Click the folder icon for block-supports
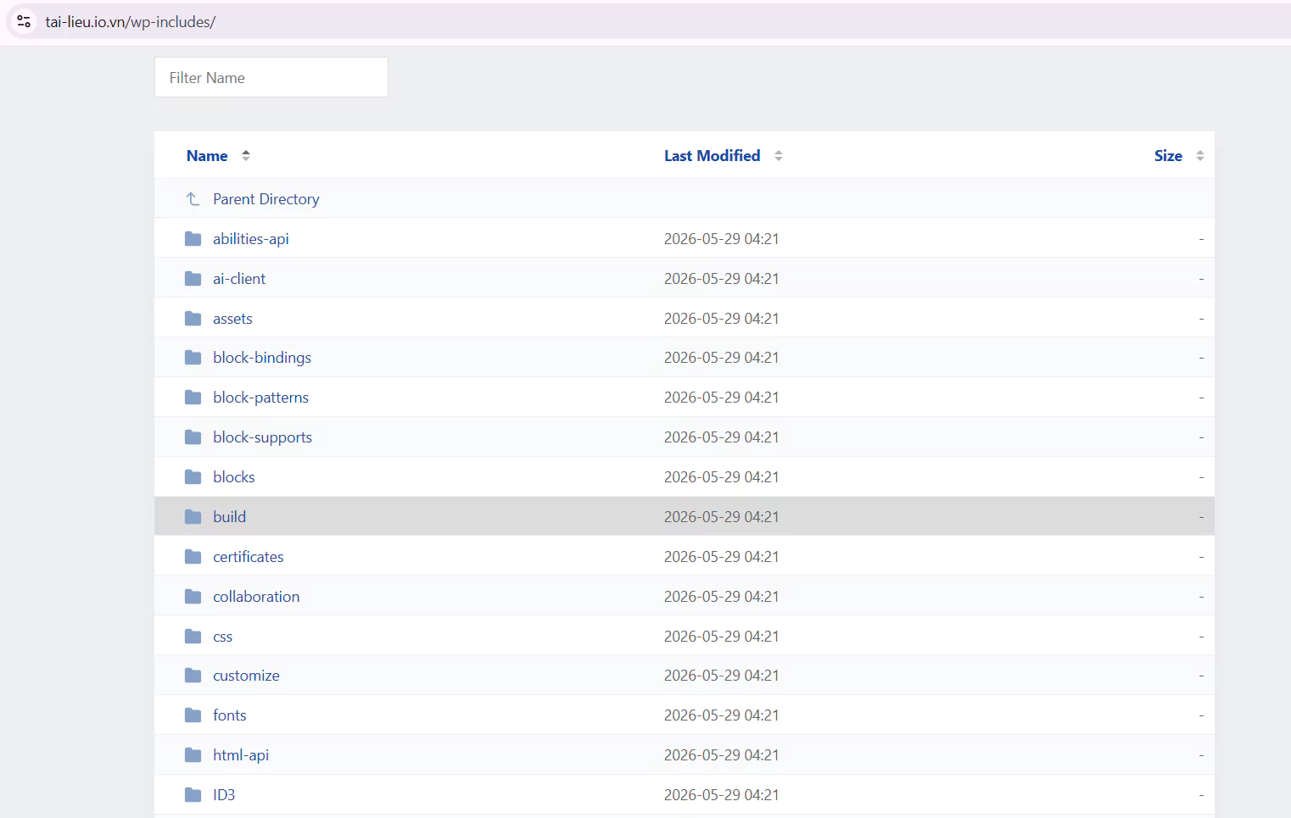The image size is (1291, 818). (x=193, y=437)
